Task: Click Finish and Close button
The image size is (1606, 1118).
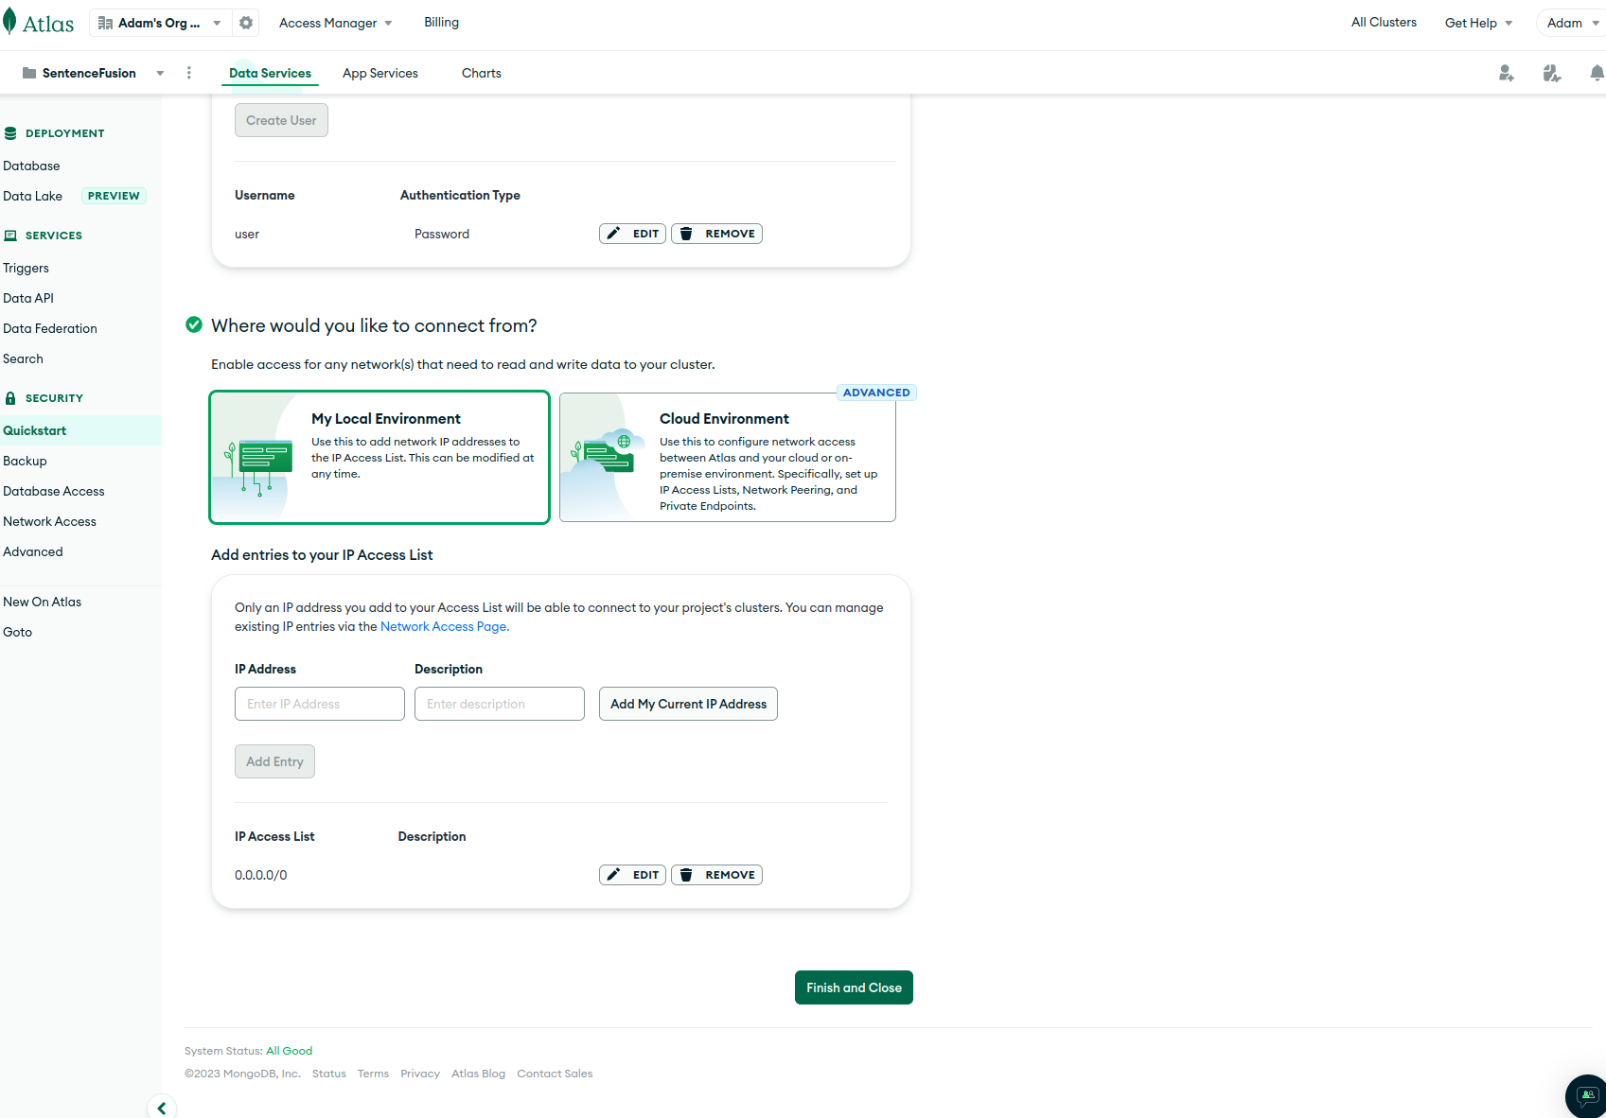Action: [854, 987]
